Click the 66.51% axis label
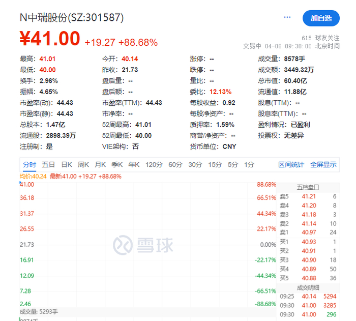The width and height of the screenshot is (356, 321). tap(266, 198)
